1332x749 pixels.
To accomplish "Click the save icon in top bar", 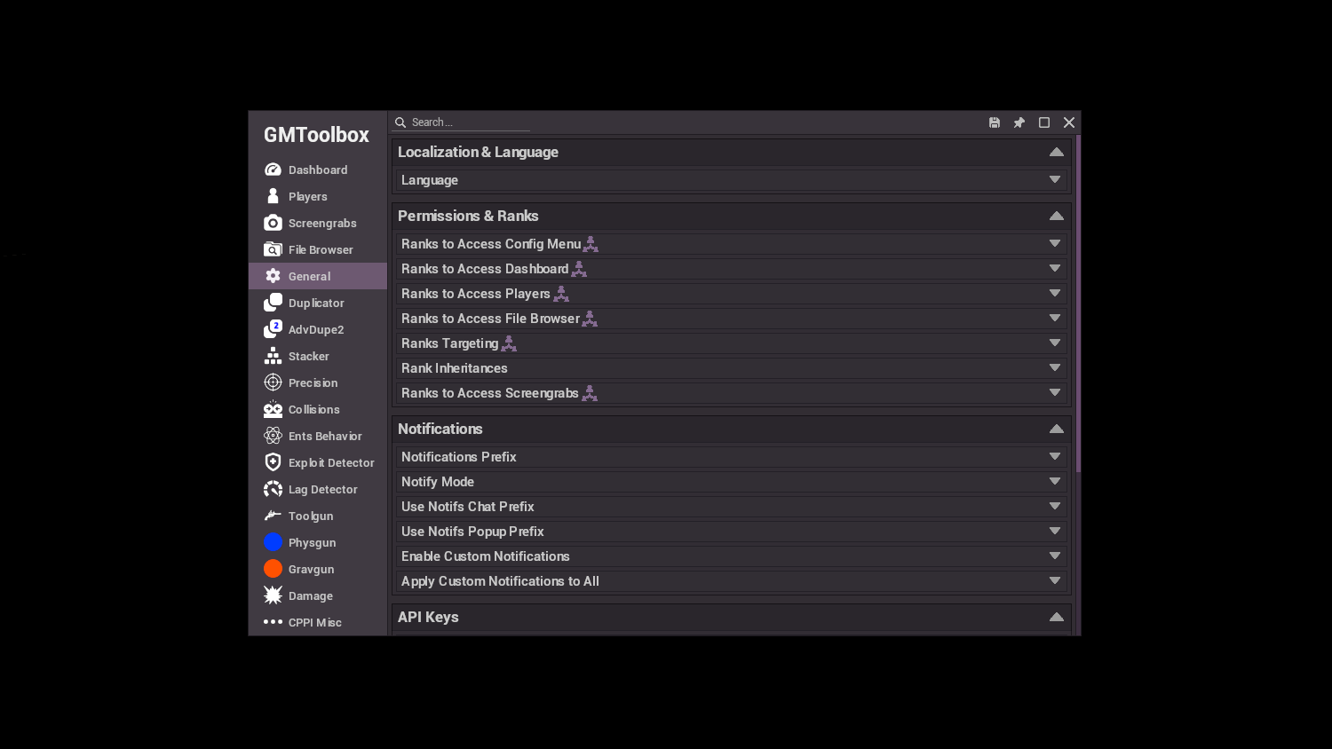I will pyautogui.click(x=995, y=122).
